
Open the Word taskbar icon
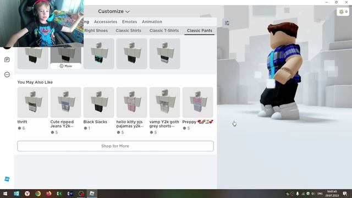click(70, 194)
